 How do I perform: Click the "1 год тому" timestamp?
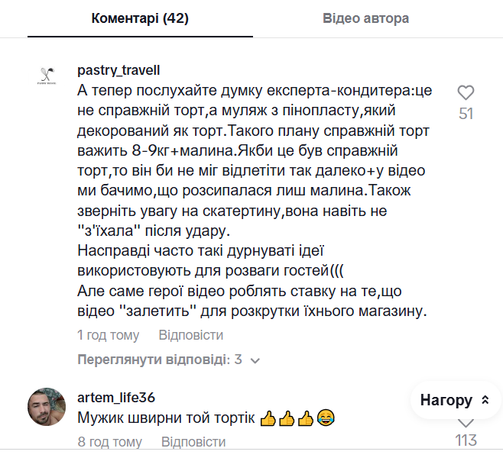(x=109, y=335)
